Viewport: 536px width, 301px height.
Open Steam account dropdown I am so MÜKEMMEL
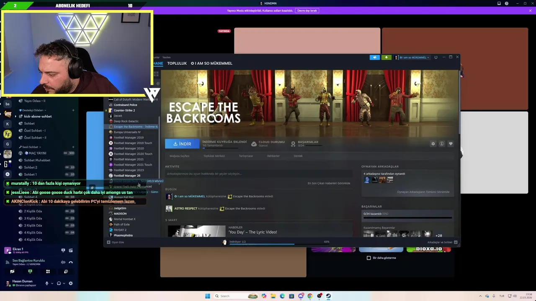point(412,57)
